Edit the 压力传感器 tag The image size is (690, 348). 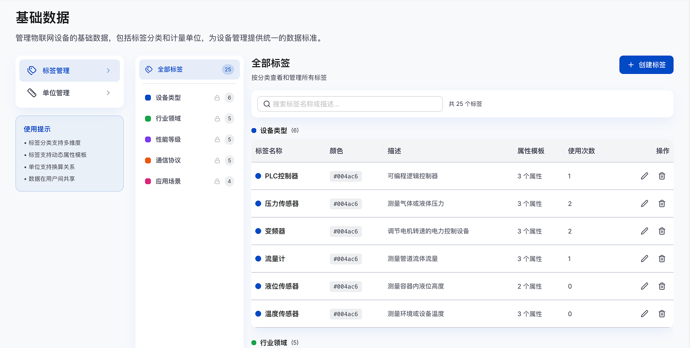(x=644, y=203)
